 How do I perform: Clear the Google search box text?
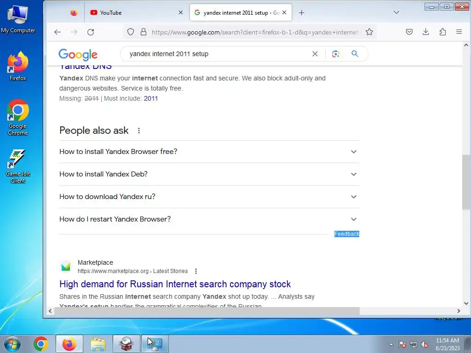(x=315, y=54)
